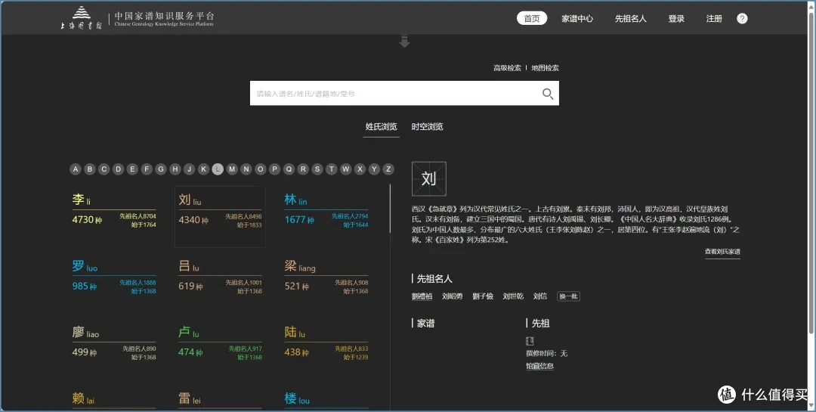Screen dimensions: 816x412
Task: Select letter N surname filter
Action: pyautogui.click(x=246, y=169)
